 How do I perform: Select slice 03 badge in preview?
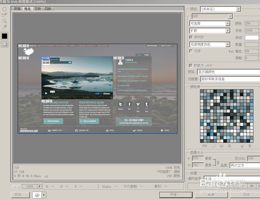[x=43, y=58]
